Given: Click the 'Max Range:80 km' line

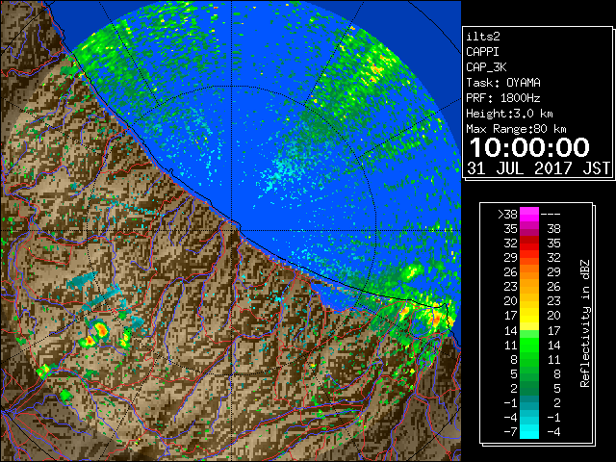Looking at the screenshot, I should point(516,129).
